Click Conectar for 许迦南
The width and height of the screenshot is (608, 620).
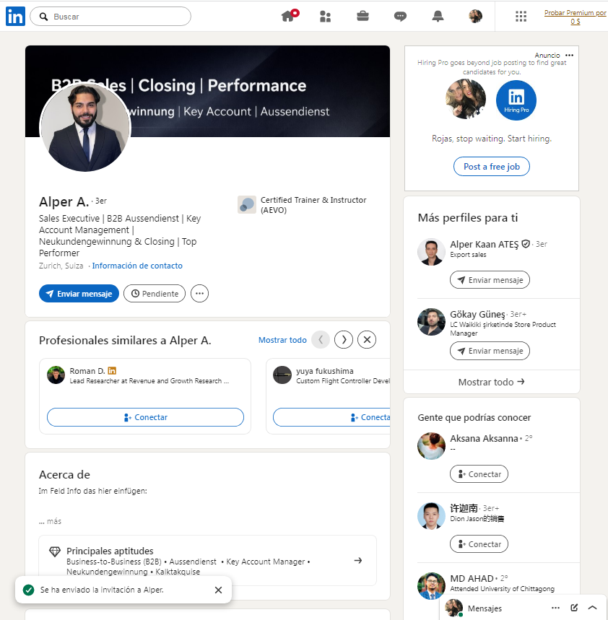tap(479, 544)
